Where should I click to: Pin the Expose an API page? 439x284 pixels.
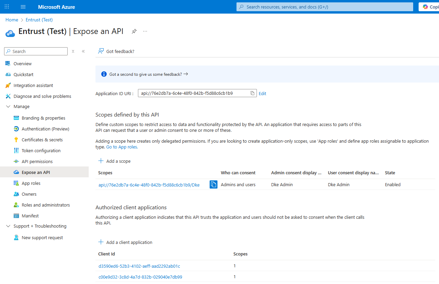(134, 31)
